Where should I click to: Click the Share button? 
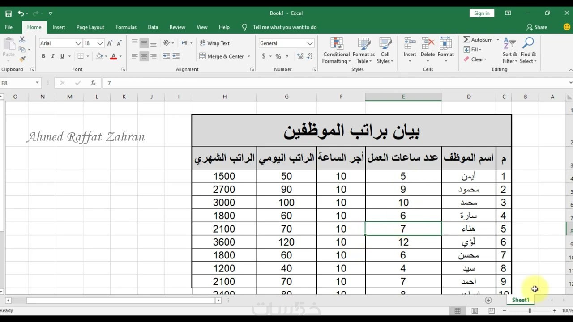click(537, 27)
